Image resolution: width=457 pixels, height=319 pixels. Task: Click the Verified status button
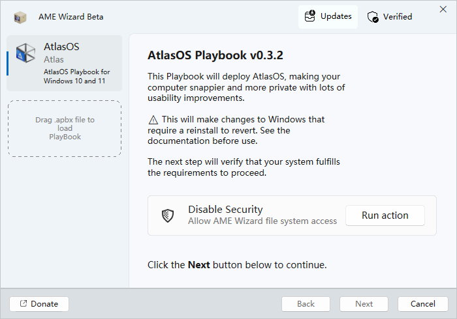tap(390, 17)
